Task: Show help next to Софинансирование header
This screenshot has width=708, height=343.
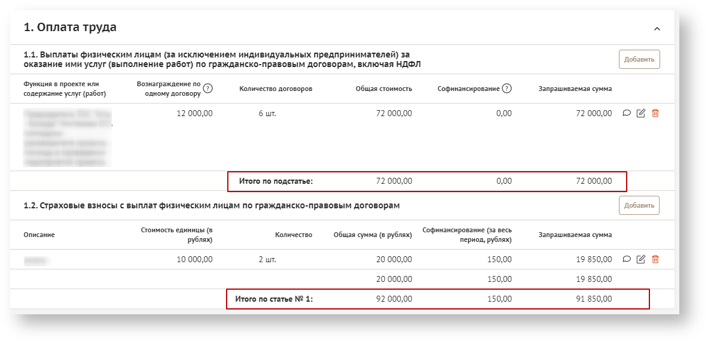Action: tap(507, 89)
